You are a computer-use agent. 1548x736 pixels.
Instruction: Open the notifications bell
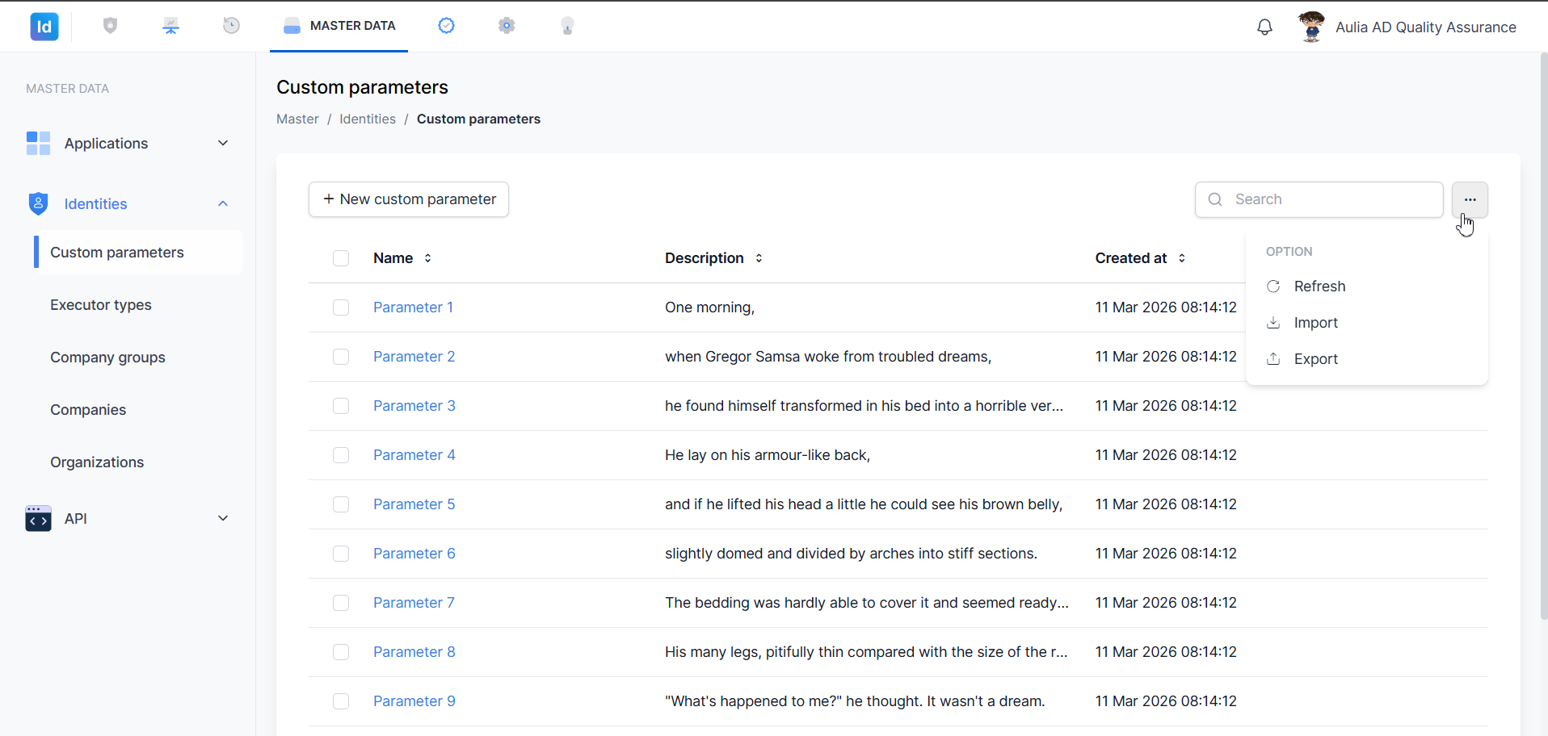[1264, 27]
